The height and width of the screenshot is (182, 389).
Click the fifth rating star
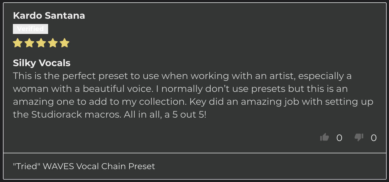[x=65, y=43]
